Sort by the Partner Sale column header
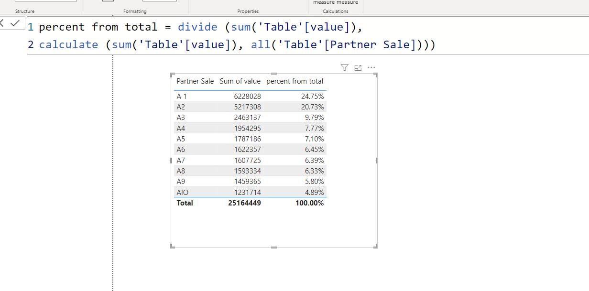Screen dimensions: 589x291 pos(195,81)
